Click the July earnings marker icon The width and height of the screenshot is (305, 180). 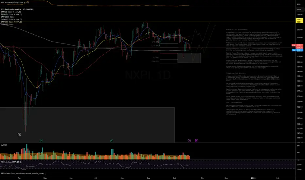pyautogui.click(x=112, y=140)
